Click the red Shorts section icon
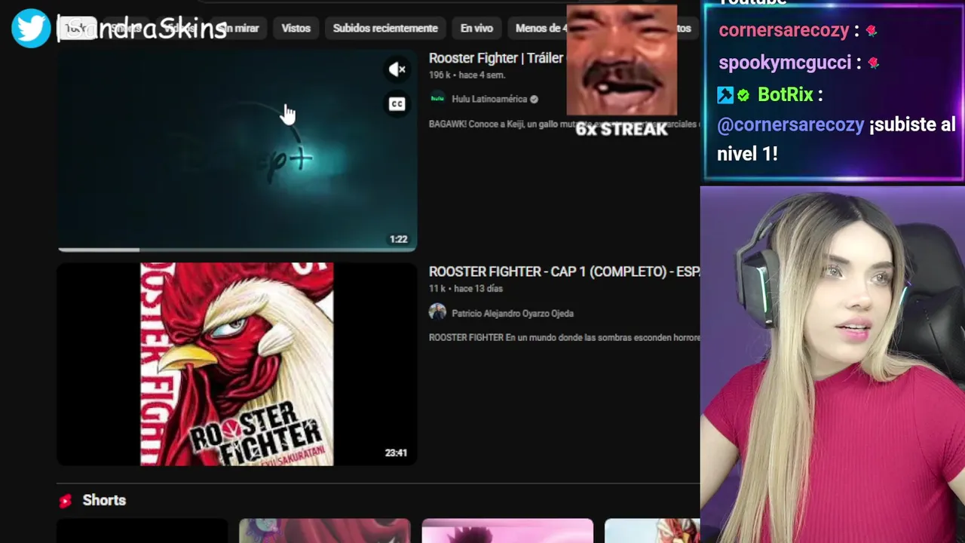Viewport: 965px width, 543px height. 66,501
